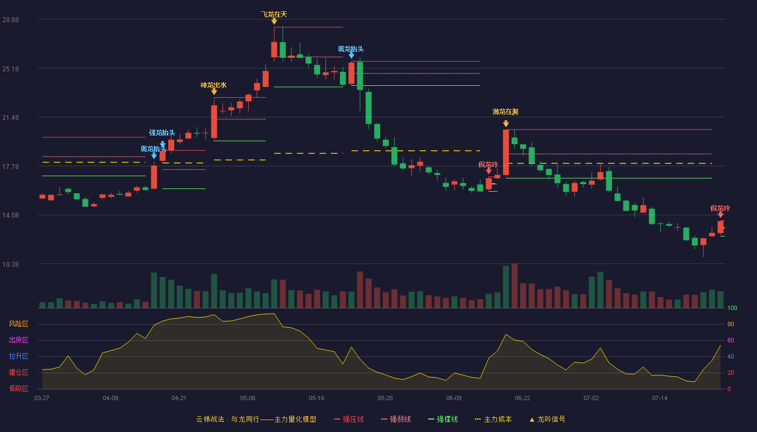Image resolution: width=757 pixels, height=432 pixels.
Task: Click the 低吸区 zone label
Action: pyautogui.click(x=18, y=388)
